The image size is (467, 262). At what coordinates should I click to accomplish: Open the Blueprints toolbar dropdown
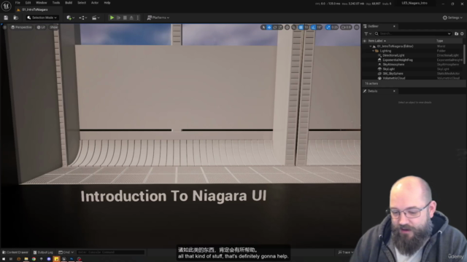tap(82, 17)
